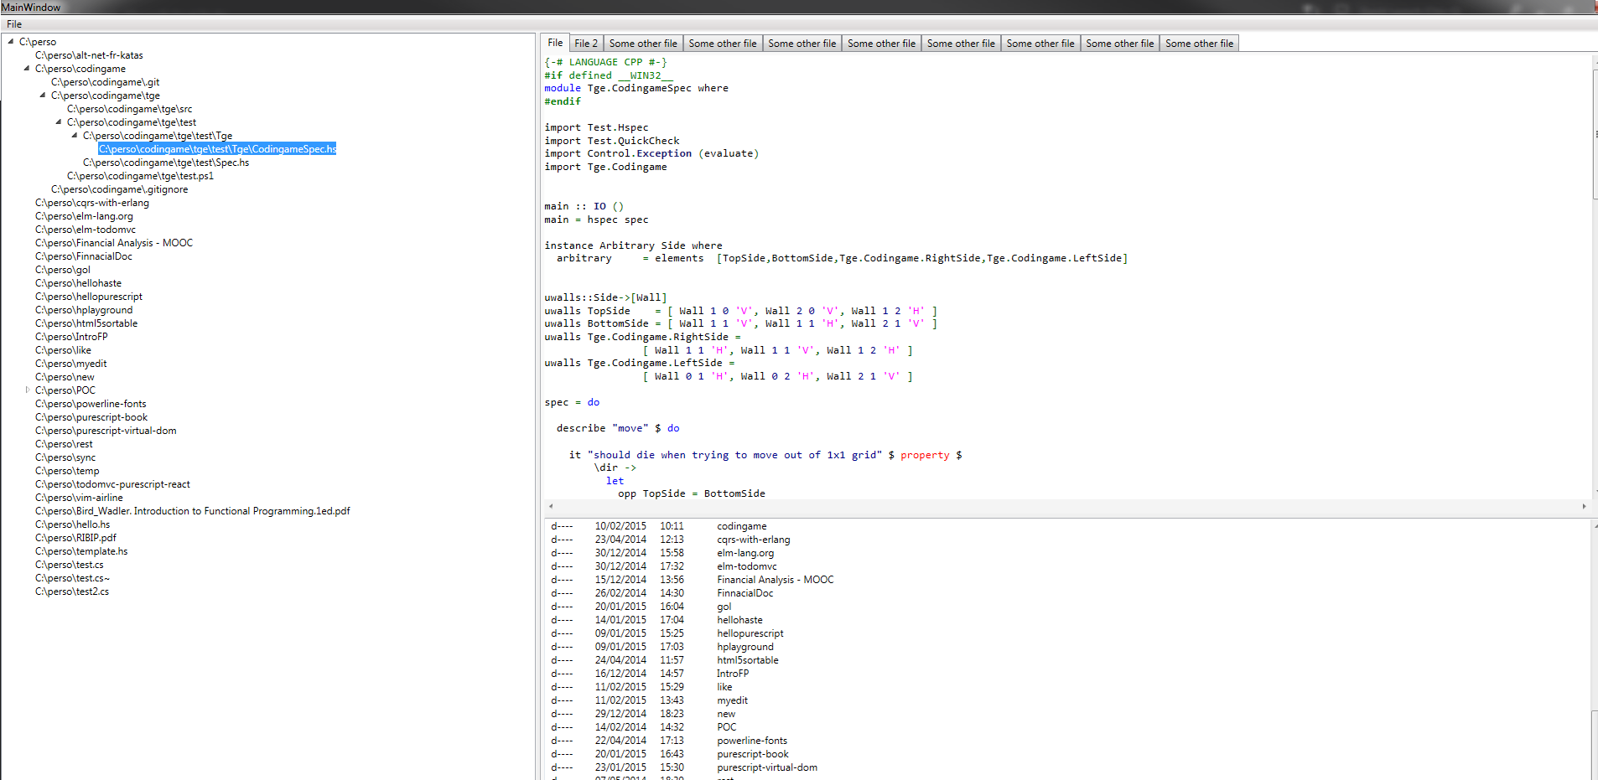Click the 'module Tge.CodingameSpec where' line
Image resolution: width=1598 pixels, height=780 pixels.
pos(636,88)
